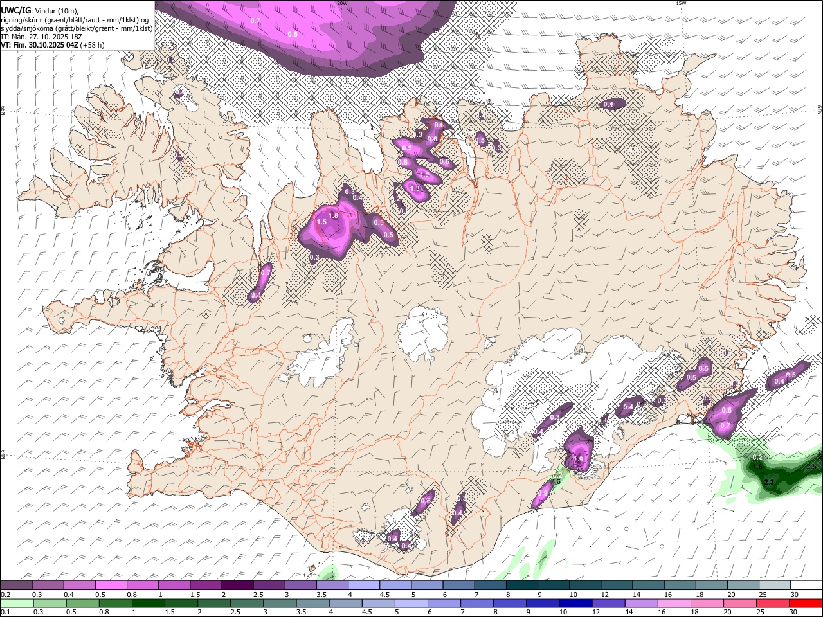Click the snow legend swatch labeled 18

pyautogui.click(x=711, y=586)
